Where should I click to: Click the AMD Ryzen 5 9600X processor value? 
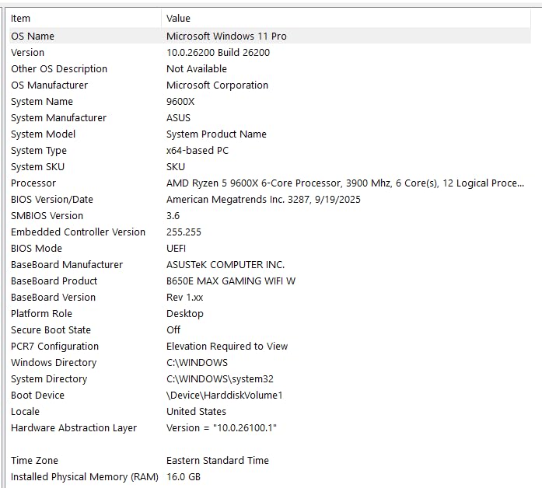[x=345, y=183]
